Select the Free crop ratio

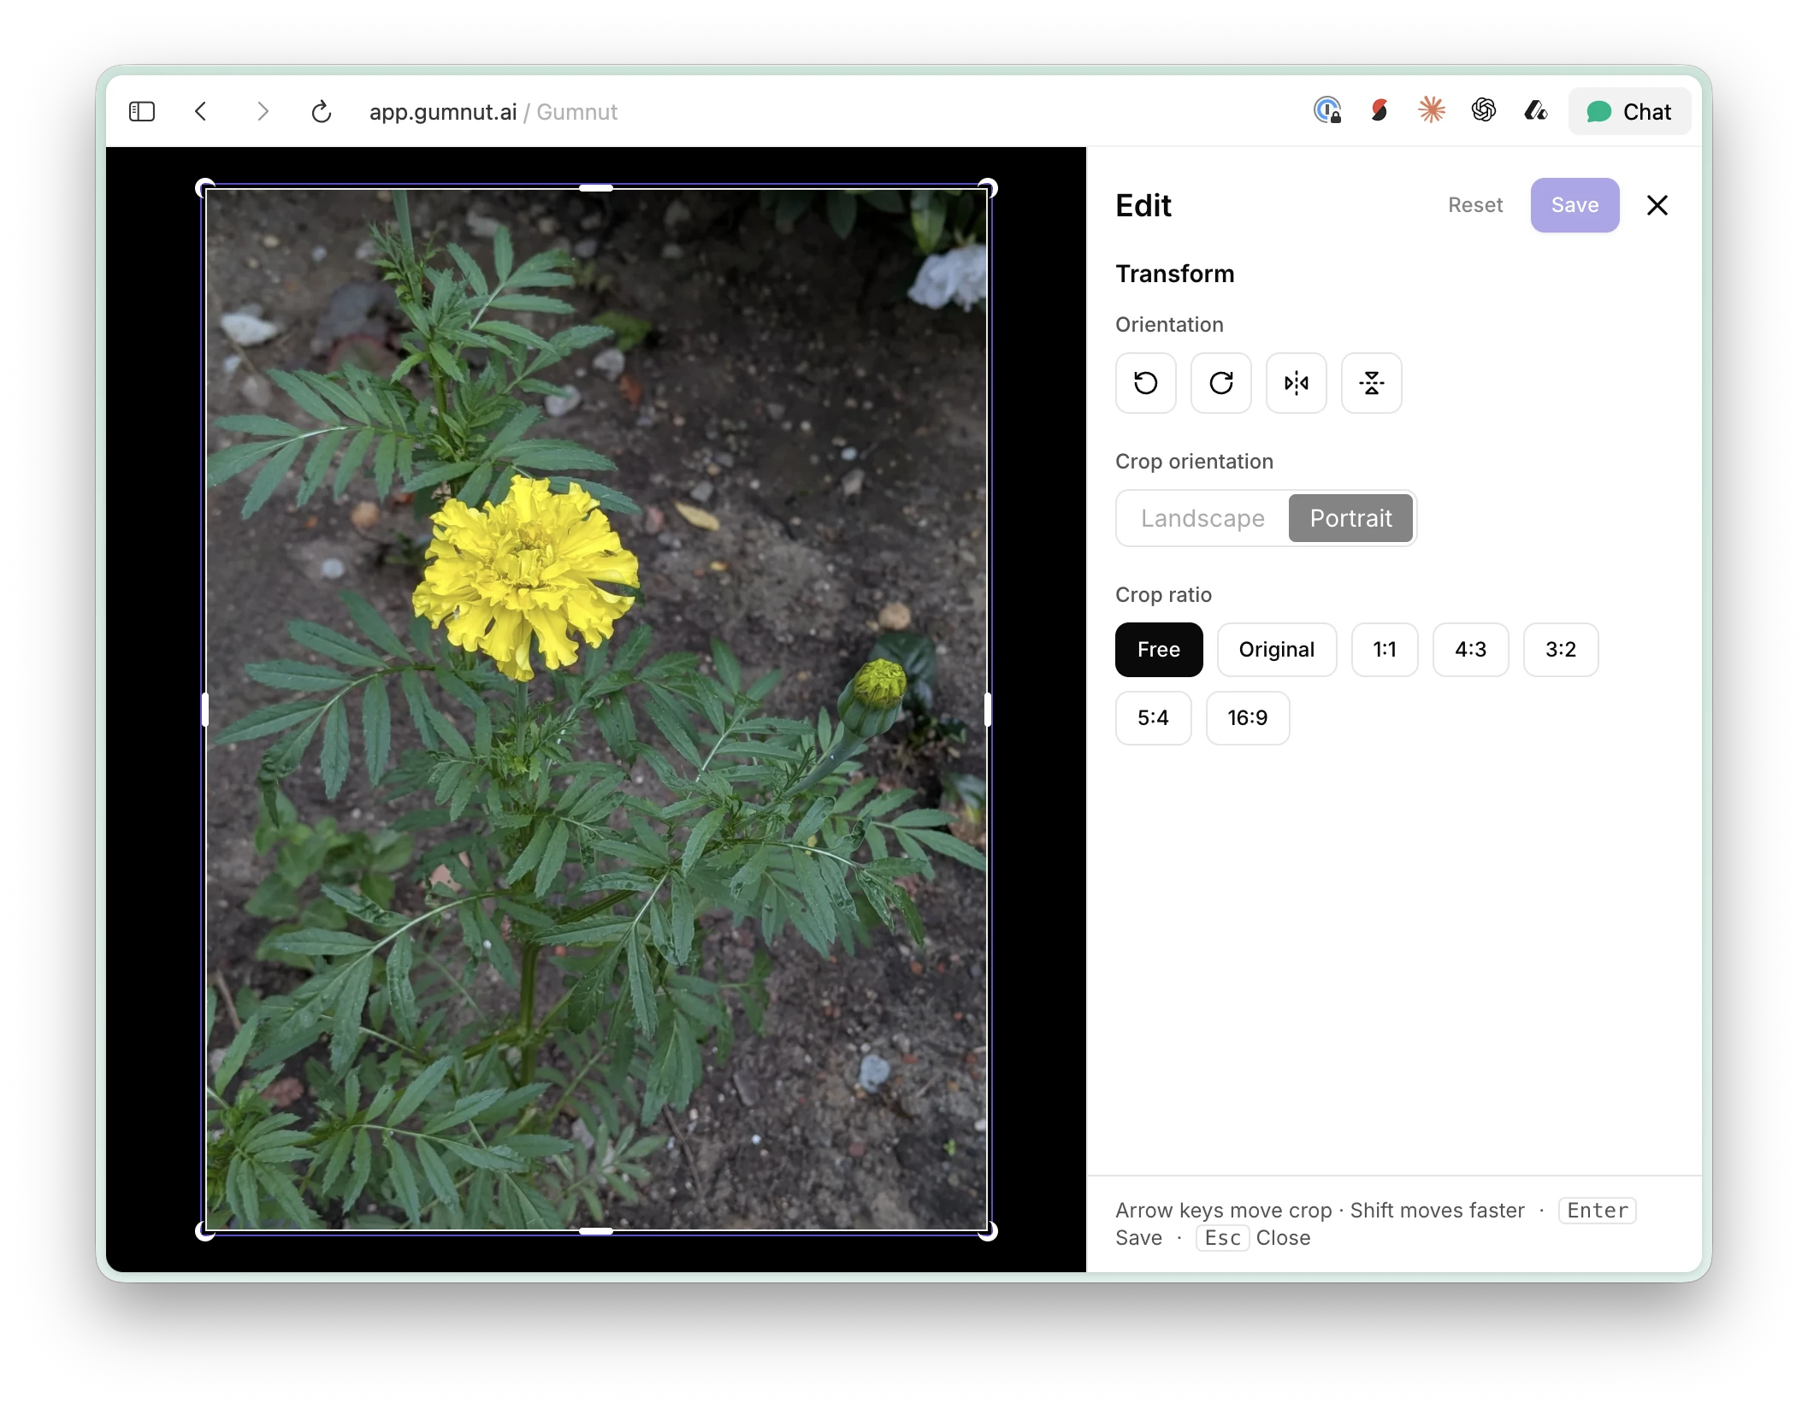coord(1159,650)
